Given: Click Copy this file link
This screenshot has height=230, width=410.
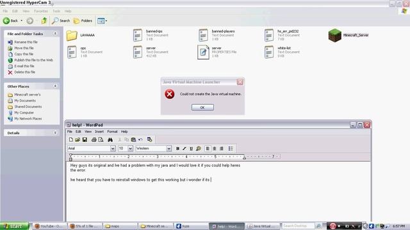Looking at the screenshot, I should click(x=24, y=54).
